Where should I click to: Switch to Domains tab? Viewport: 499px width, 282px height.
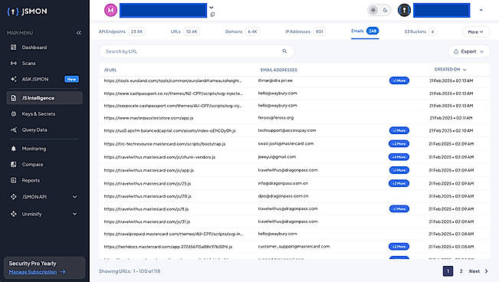point(242,31)
